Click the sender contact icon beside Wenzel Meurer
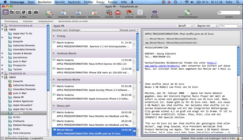This screenshot has width=243, height=140. pos(146,39)
